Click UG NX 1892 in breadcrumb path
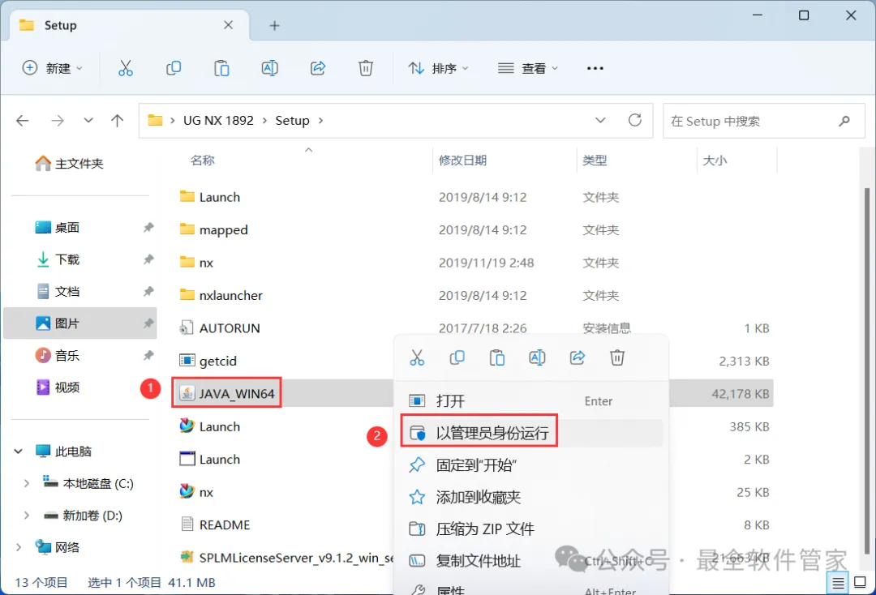The height and width of the screenshot is (595, 876). [218, 121]
